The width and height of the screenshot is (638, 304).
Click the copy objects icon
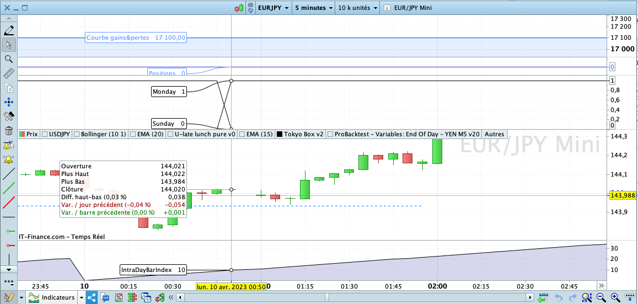8,88
